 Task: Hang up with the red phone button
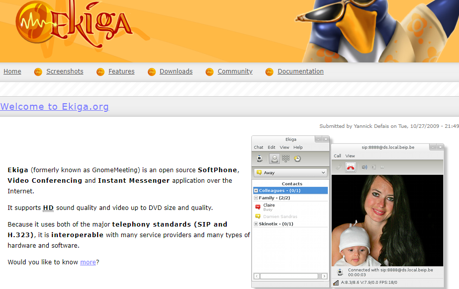(351, 167)
